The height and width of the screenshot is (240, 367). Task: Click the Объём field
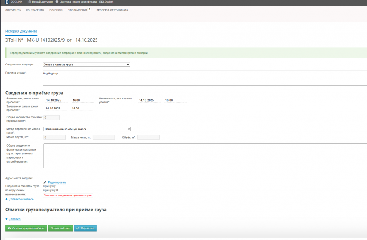[148, 137]
